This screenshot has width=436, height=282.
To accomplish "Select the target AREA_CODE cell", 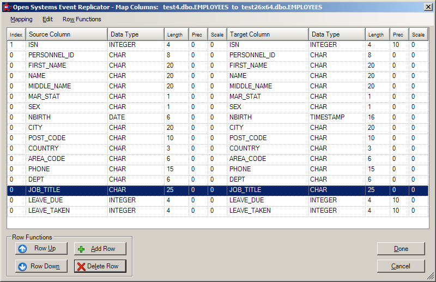I will pos(268,159).
